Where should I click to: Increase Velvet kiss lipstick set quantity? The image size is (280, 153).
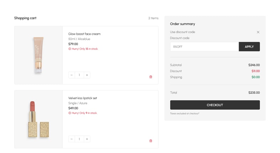pyautogui.click(x=87, y=139)
